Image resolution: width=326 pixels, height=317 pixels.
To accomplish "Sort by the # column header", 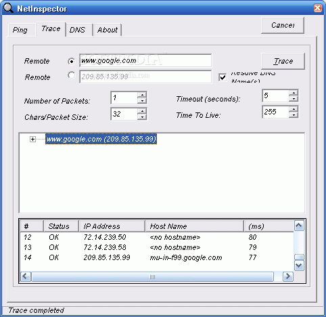I will pyautogui.click(x=32, y=226).
